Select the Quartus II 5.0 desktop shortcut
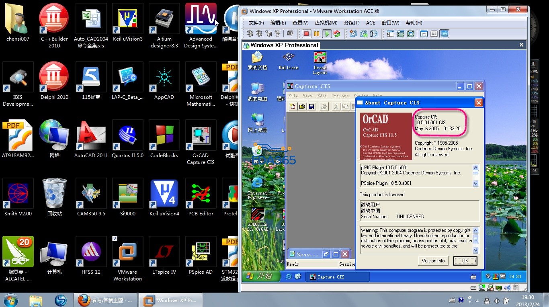Viewport: 549px width, 307px height. [x=127, y=139]
